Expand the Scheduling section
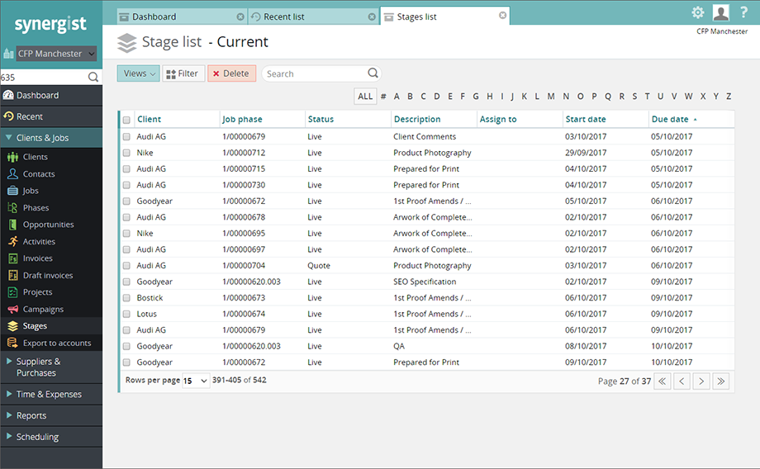This screenshot has height=469, width=760. coord(51,437)
